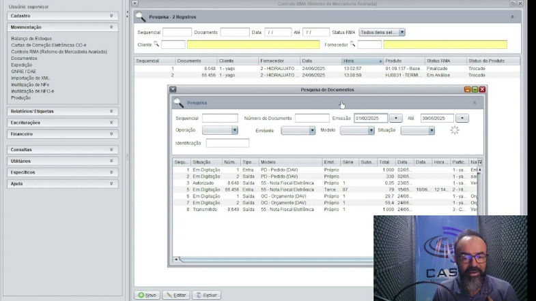Click the Emissão date field 01/02/2025
The height and width of the screenshot is (301, 536).
[x=371, y=118]
